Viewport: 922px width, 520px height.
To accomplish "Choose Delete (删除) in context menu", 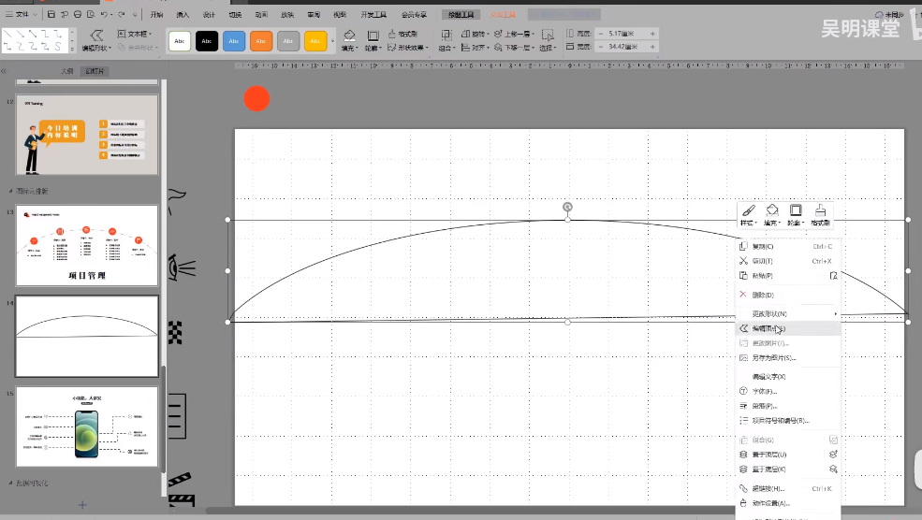I will [x=788, y=295].
